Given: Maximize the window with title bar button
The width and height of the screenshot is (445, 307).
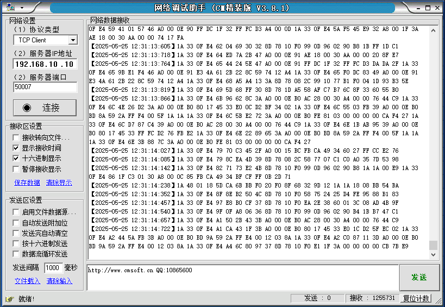Looking at the screenshot, I should [x=428, y=8].
